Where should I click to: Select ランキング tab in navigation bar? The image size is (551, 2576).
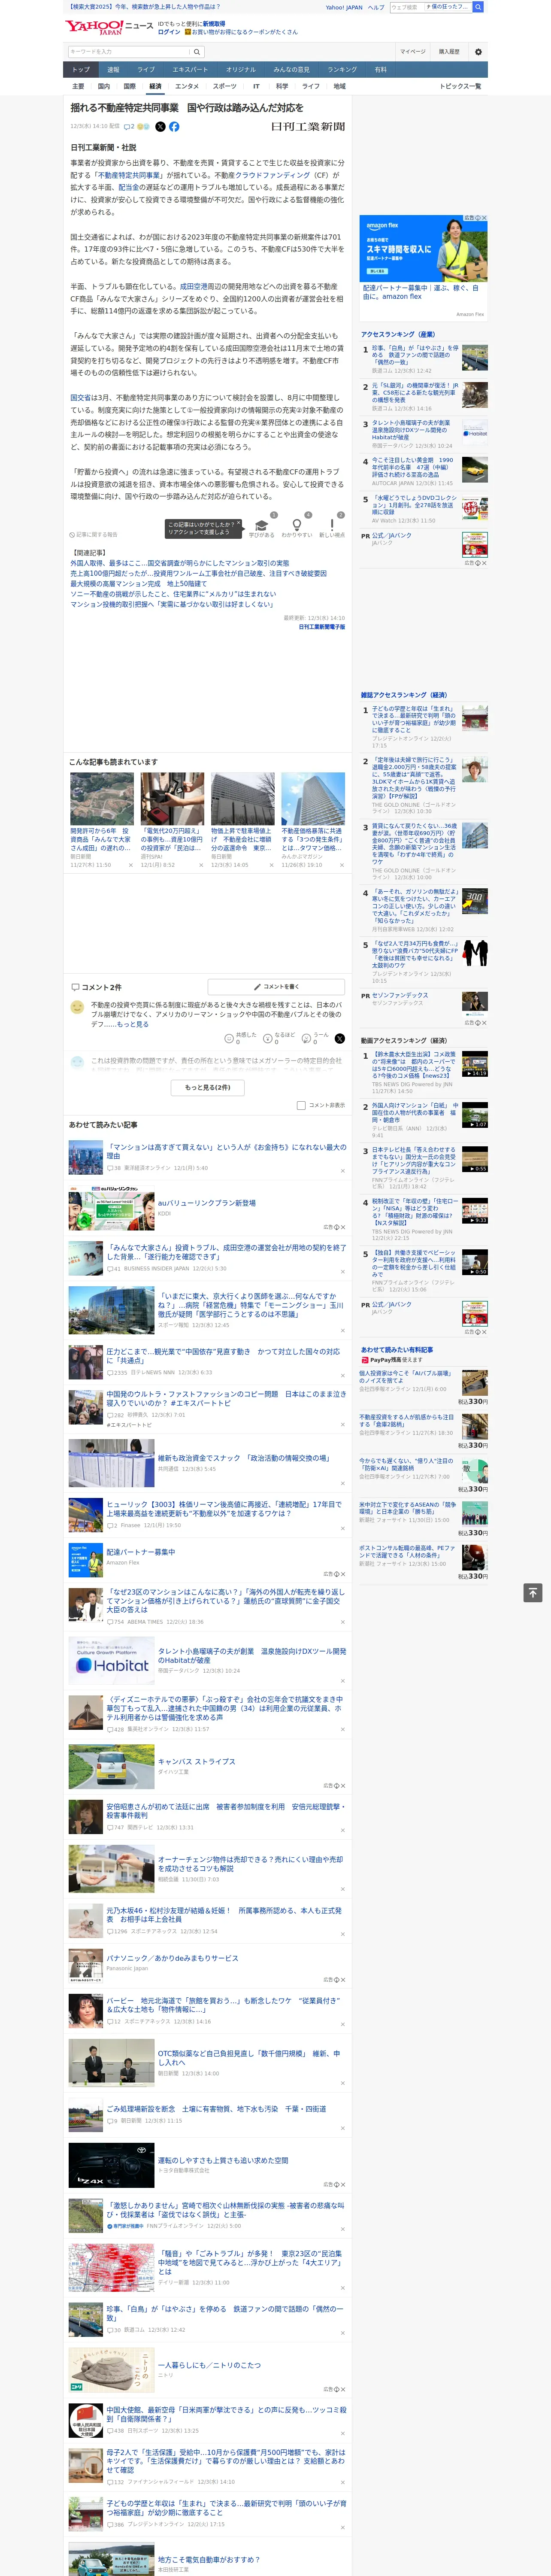(342, 70)
